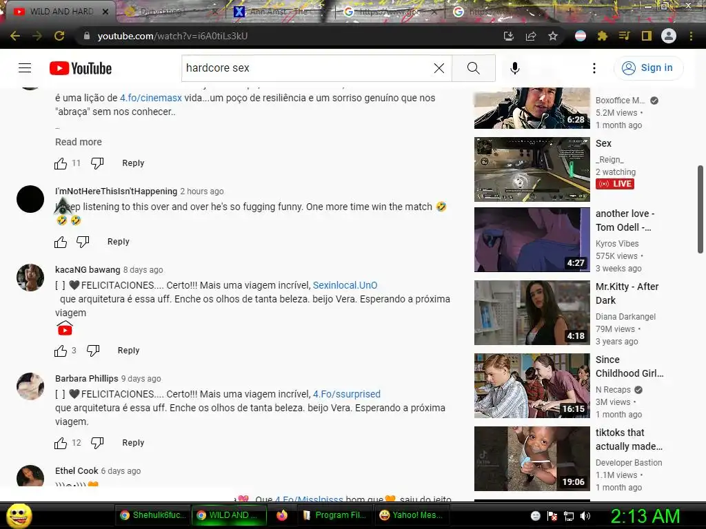Open the 4.fo/cinemasx link
Image resolution: width=706 pixels, height=529 pixels.
151,98
